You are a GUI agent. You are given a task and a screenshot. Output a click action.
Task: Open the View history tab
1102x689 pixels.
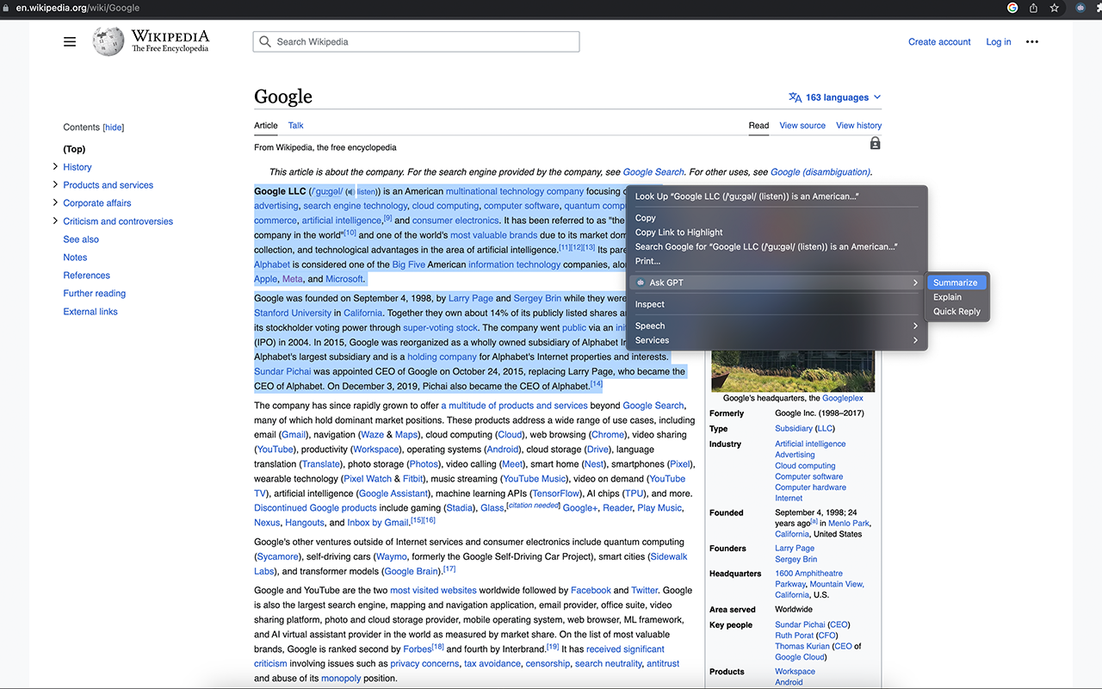coord(858,126)
